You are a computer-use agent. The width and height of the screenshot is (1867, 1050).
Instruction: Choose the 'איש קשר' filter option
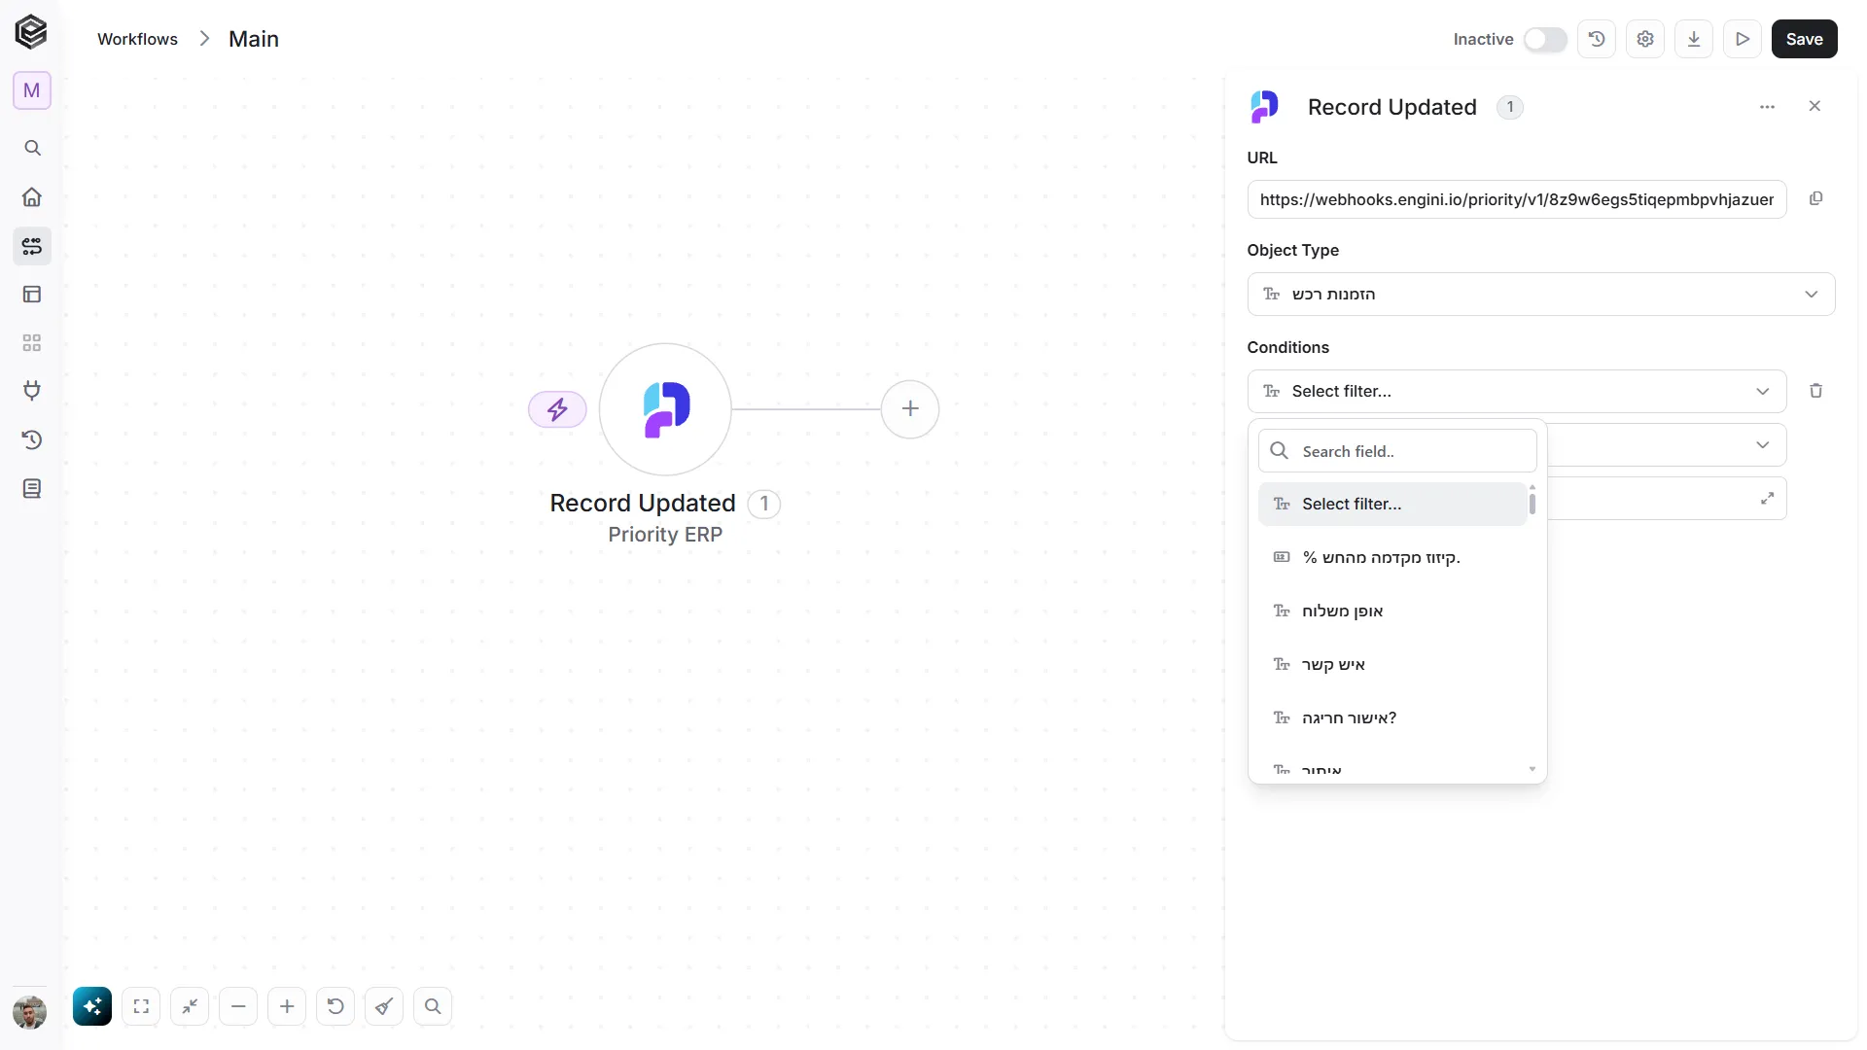(1392, 664)
